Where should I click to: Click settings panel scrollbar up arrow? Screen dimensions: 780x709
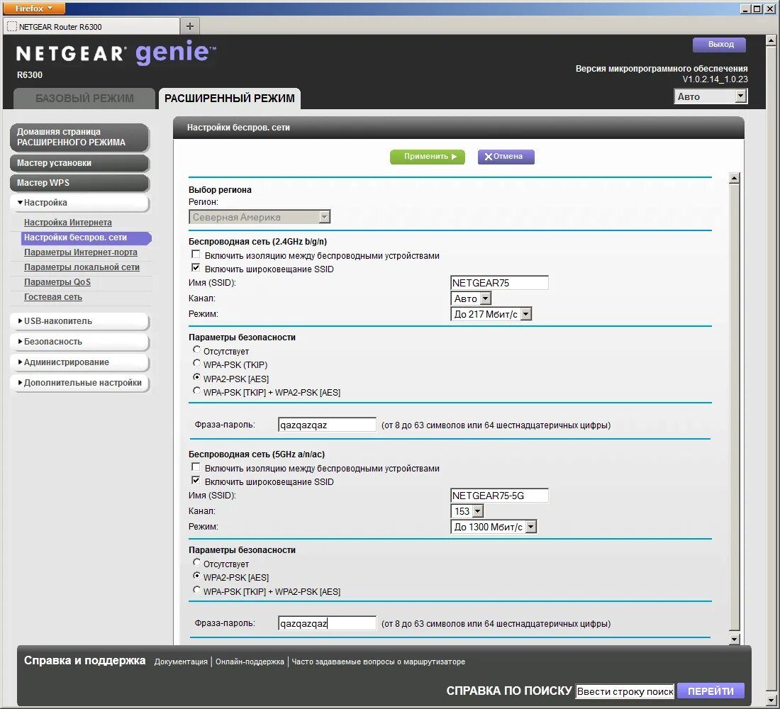click(734, 178)
